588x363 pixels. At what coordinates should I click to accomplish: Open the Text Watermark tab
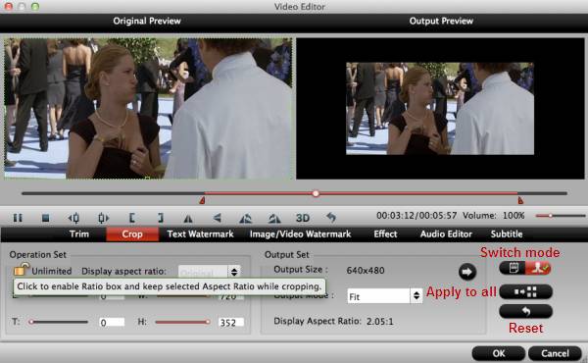click(x=200, y=233)
